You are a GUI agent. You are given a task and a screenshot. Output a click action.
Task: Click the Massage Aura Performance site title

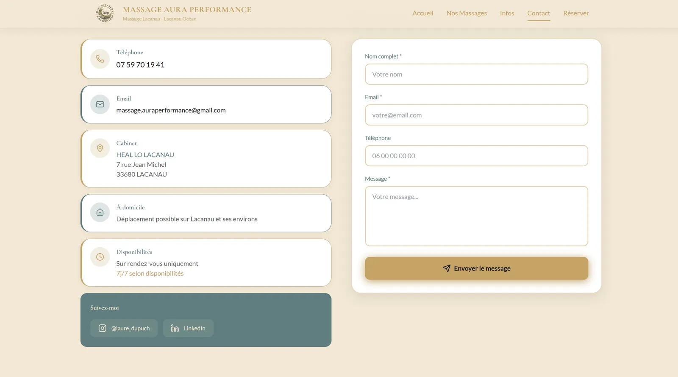(x=187, y=10)
